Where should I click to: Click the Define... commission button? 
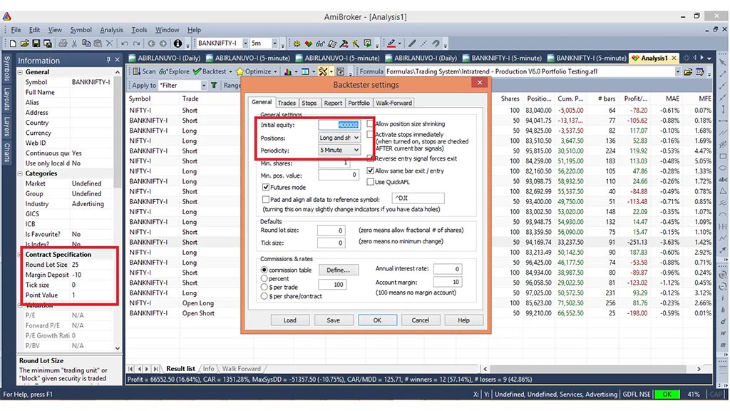coord(339,270)
